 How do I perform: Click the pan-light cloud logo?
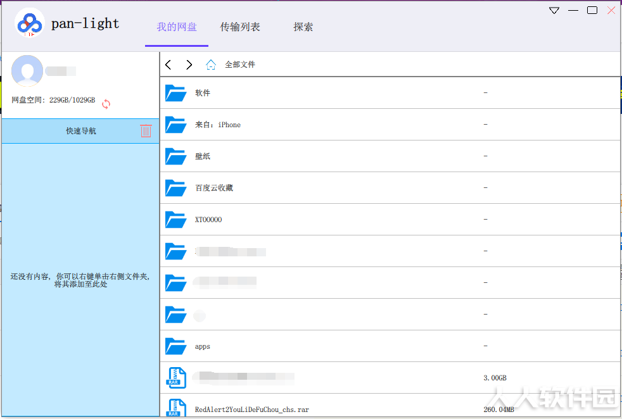coord(30,23)
